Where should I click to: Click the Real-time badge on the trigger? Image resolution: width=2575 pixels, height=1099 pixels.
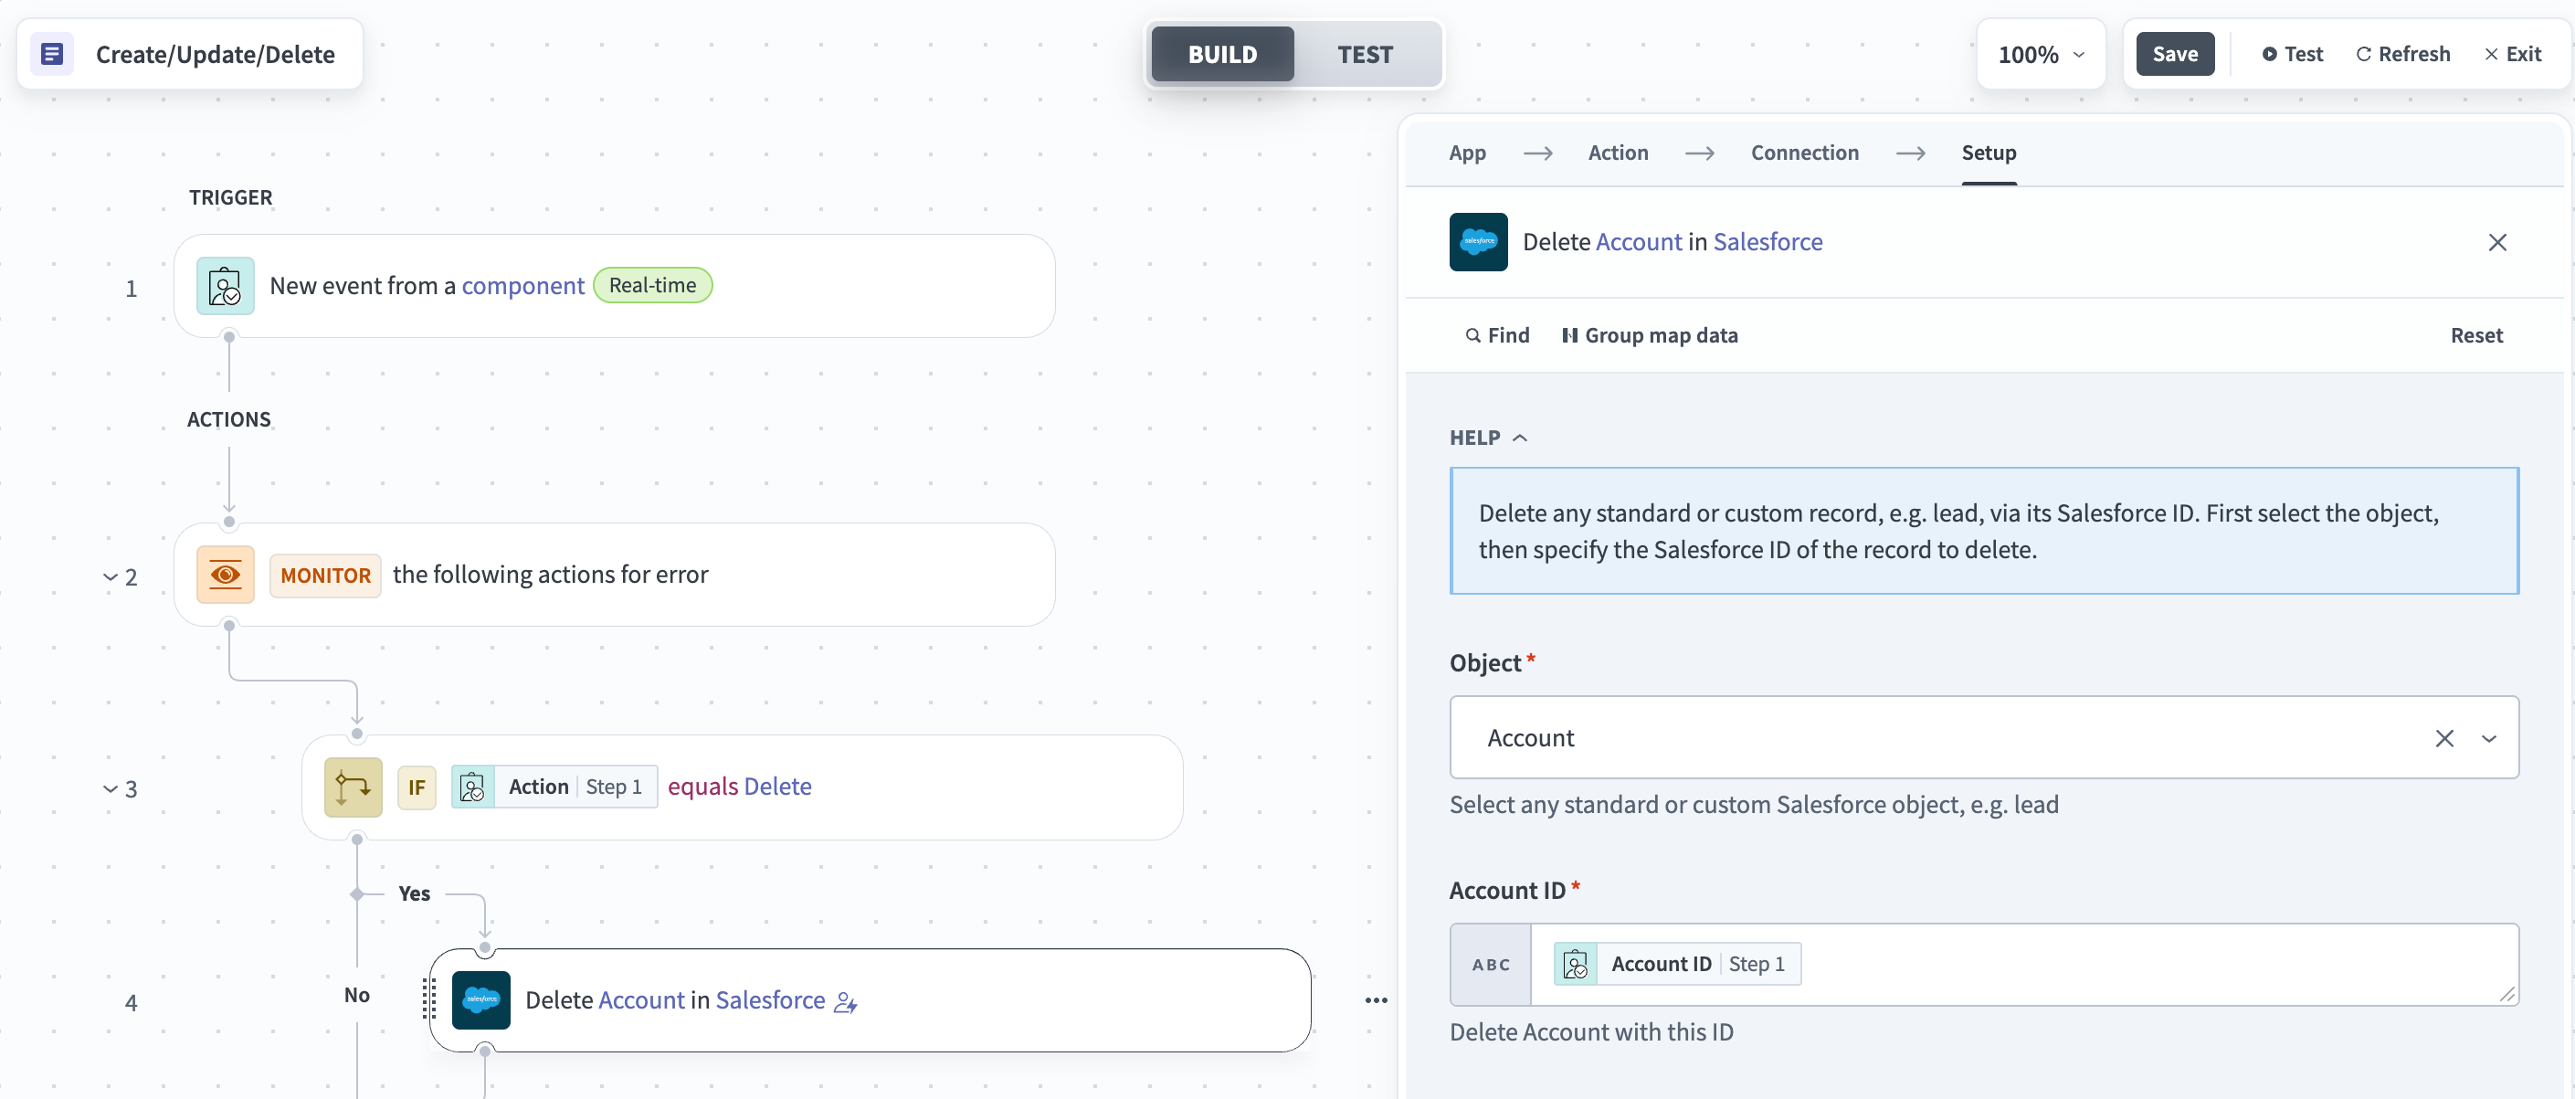coord(653,285)
